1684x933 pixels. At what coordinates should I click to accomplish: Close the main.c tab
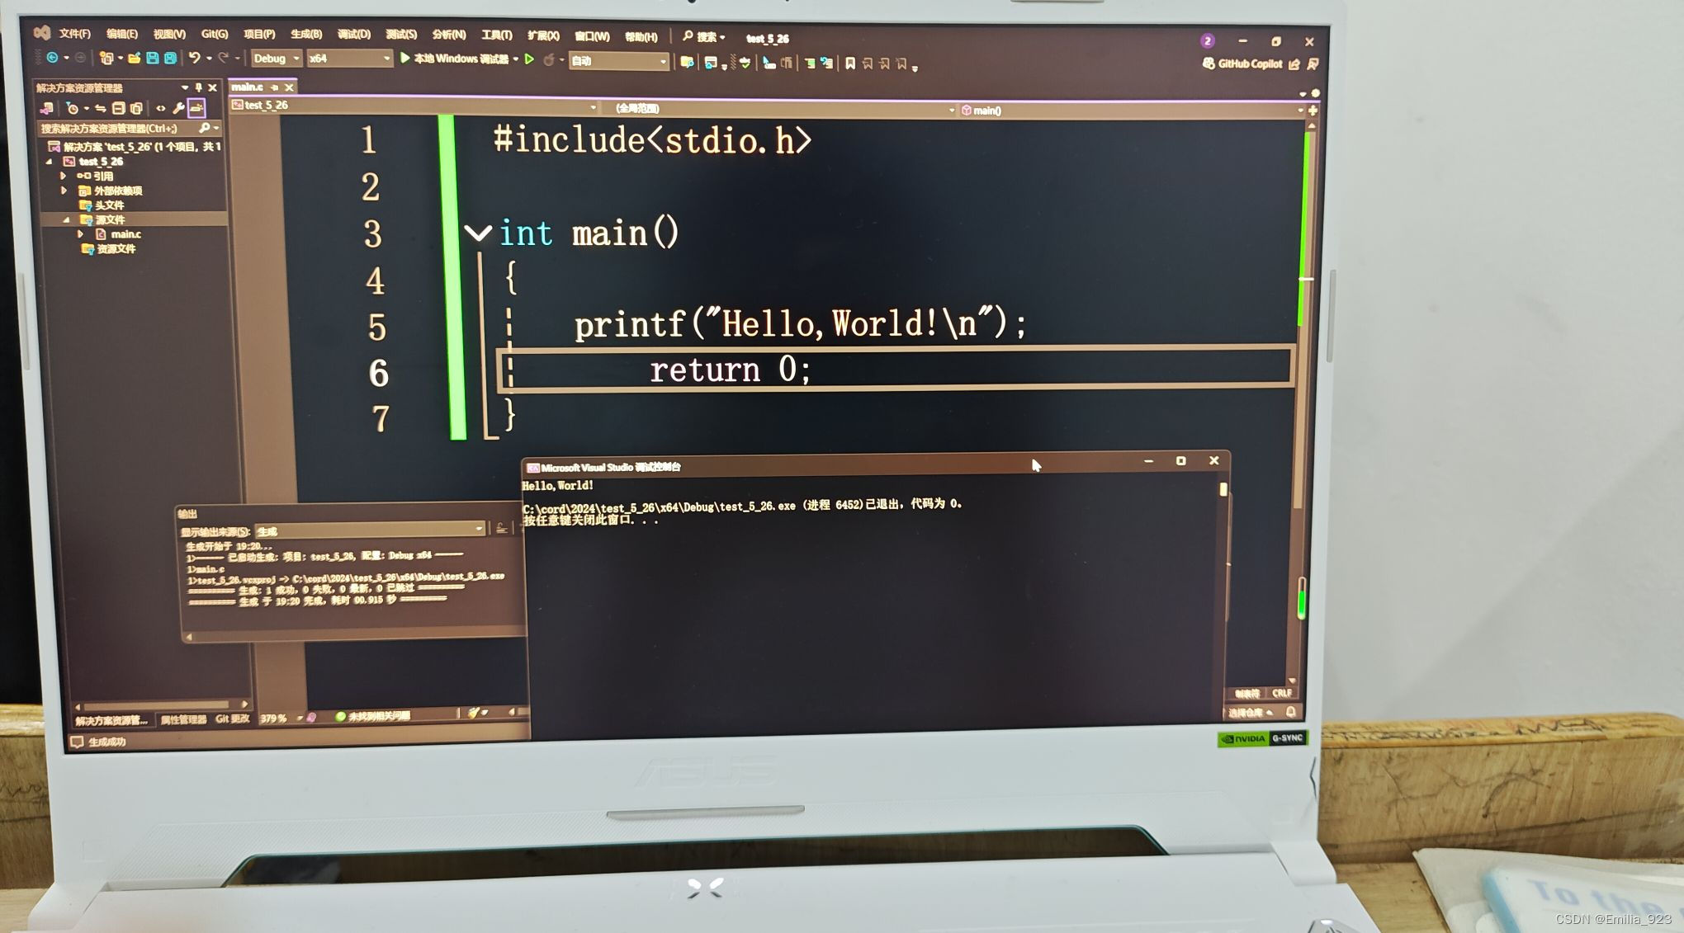tap(290, 87)
